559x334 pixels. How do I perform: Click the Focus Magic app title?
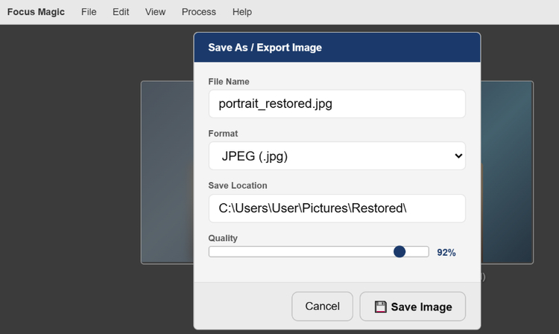[x=36, y=12]
